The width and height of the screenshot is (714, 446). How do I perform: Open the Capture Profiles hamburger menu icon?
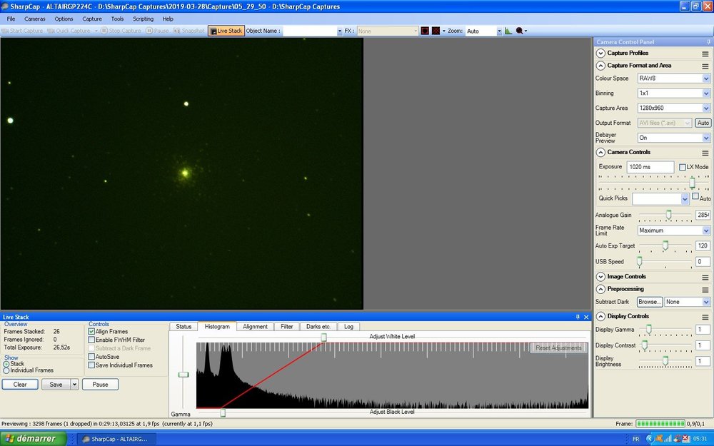[705, 54]
